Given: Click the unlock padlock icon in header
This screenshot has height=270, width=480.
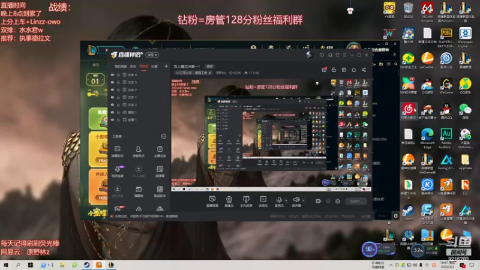Looking at the screenshot, I should (334, 70).
